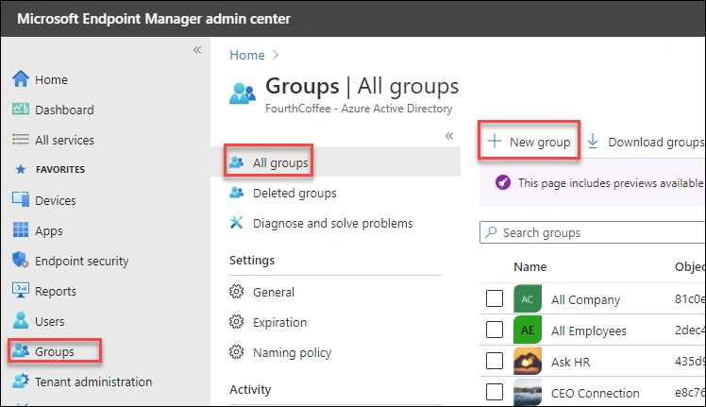Viewport: 706px width, 407px height.
Task: Click the Expiration gear icon
Action: (x=236, y=322)
